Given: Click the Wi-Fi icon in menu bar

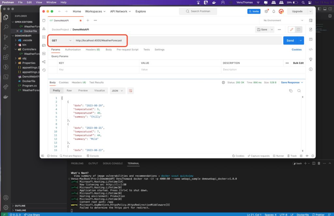Looking at the screenshot, I should pos(258,2).
